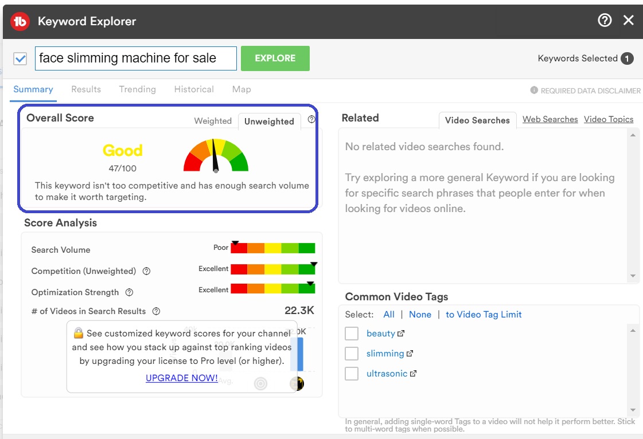
Task: Open the ultrasonic tag link
Action: coord(387,374)
